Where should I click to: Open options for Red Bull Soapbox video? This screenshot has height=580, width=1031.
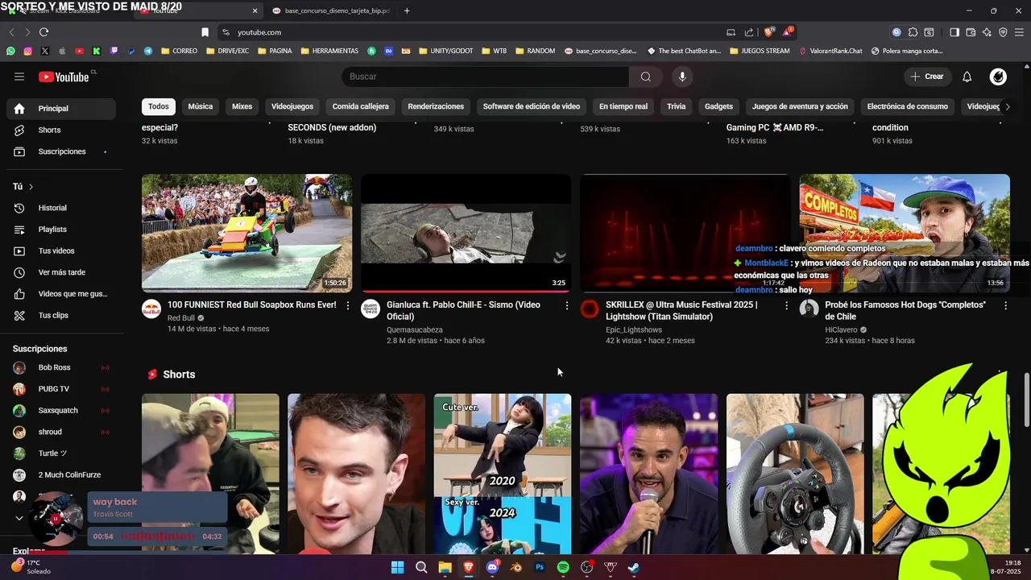tap(348, 305)
